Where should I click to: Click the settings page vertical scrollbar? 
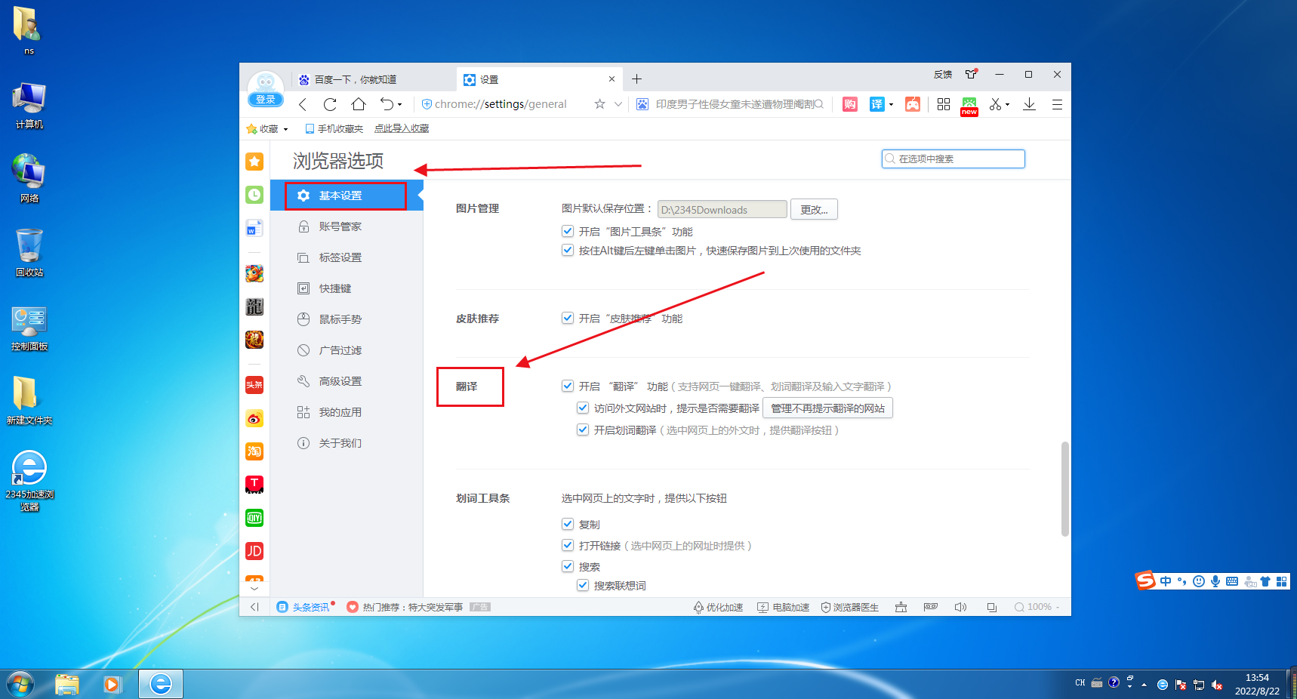(1065, 489)
